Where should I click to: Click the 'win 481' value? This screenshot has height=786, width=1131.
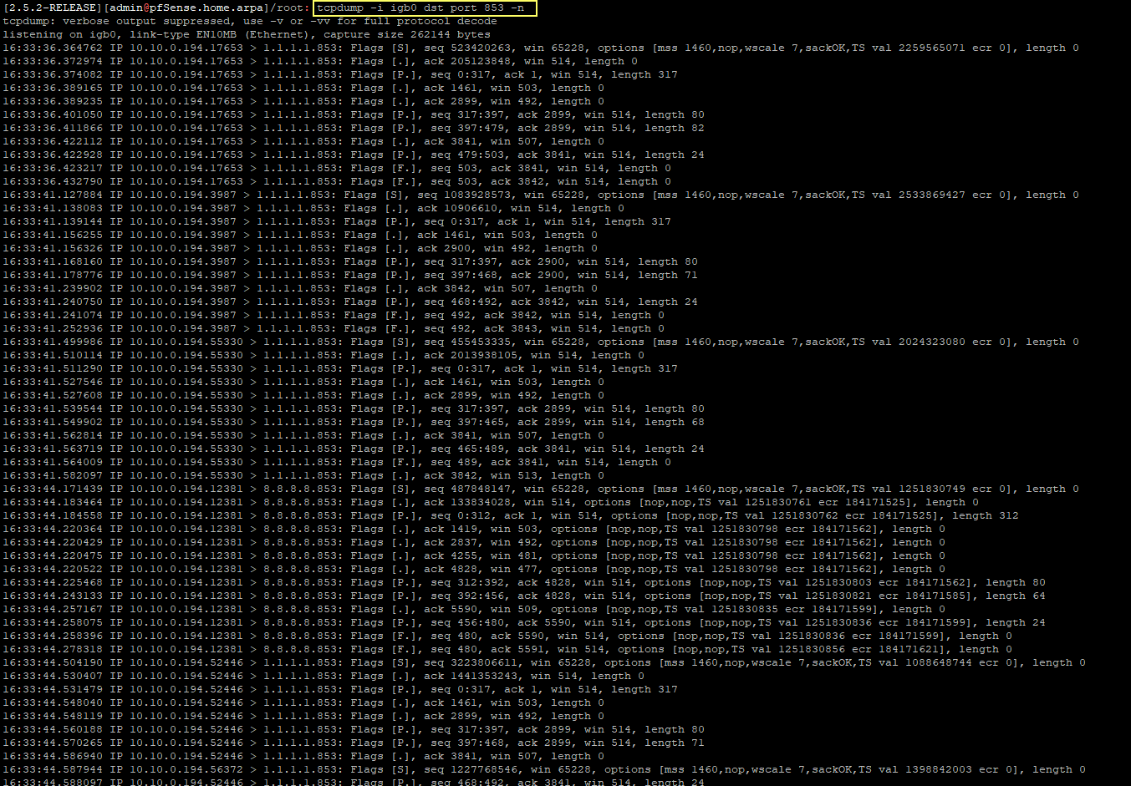(514, 555)
